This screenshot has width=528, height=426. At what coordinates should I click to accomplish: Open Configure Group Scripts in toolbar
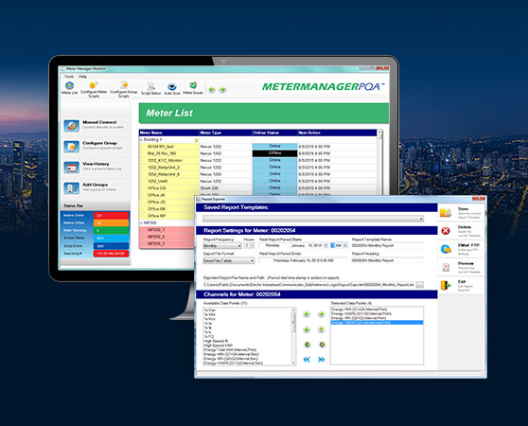coord(124,90)
